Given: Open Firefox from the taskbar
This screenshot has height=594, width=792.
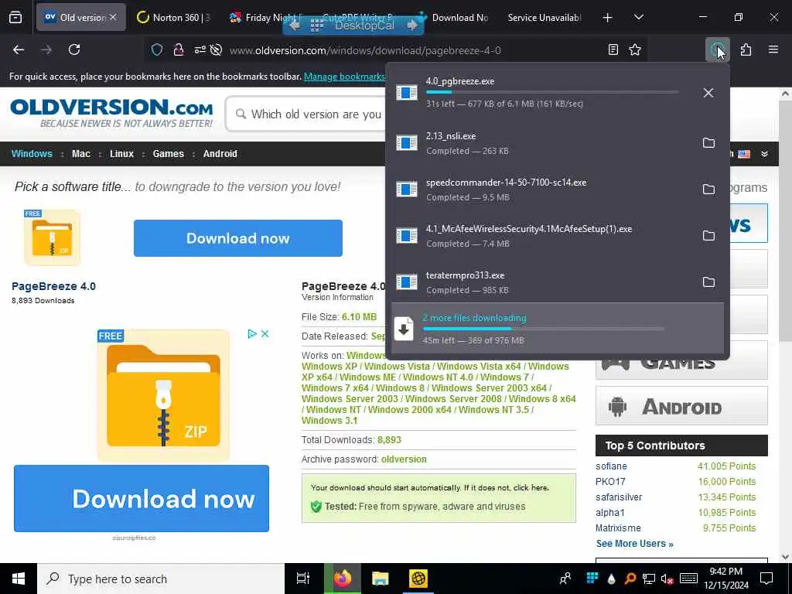Looking at the screenshot, I should (x=343, y=579).
